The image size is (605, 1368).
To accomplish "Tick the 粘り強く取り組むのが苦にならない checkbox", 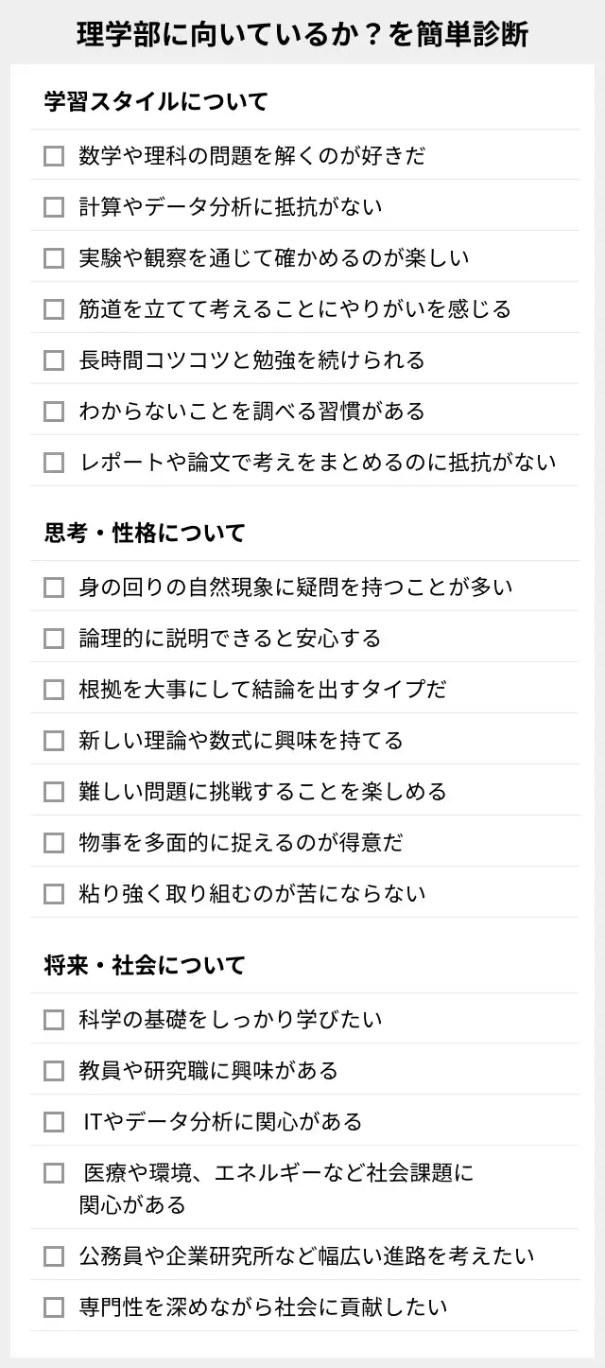I will click(54, 894).
